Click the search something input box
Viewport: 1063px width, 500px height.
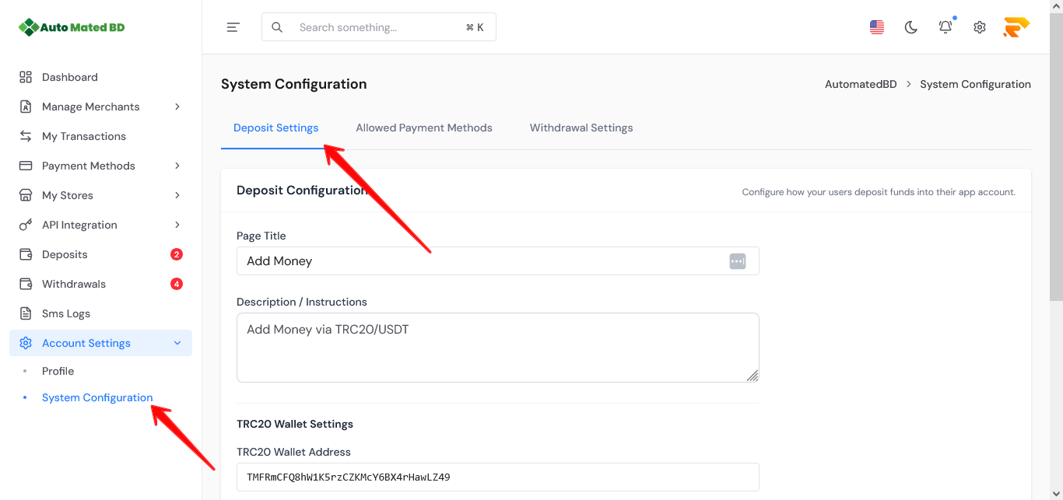(379, 27)
